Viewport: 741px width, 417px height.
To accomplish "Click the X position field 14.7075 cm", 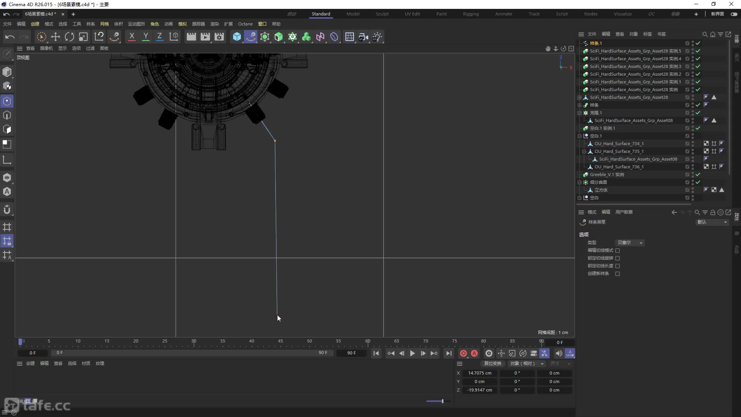I will coord(480,373).
